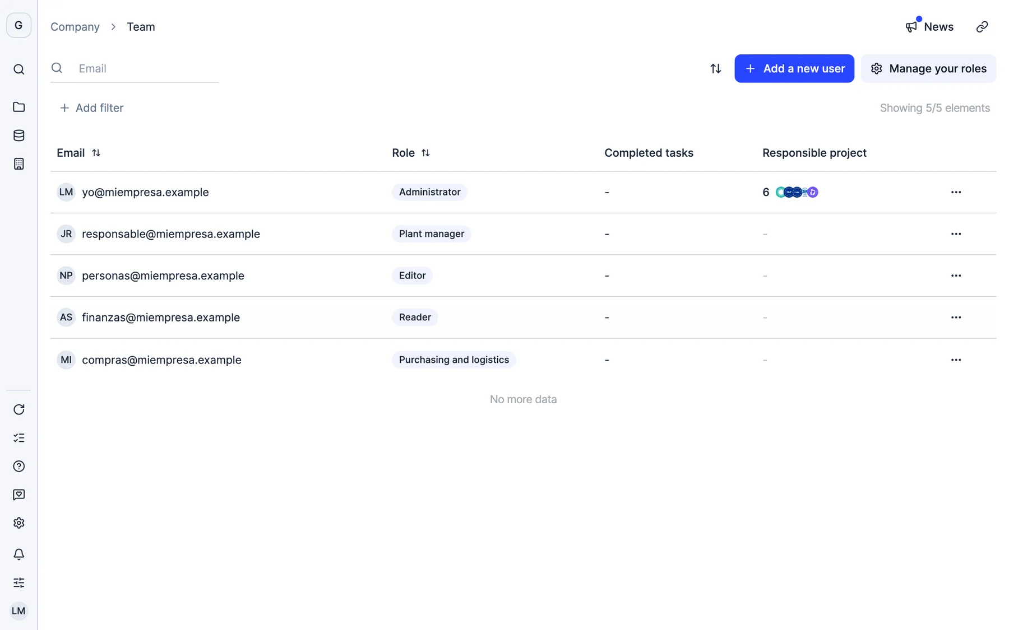This screenshot has width=1009, height=630.
Task: Go to Company in the breadcrumb
Action: 75,27
